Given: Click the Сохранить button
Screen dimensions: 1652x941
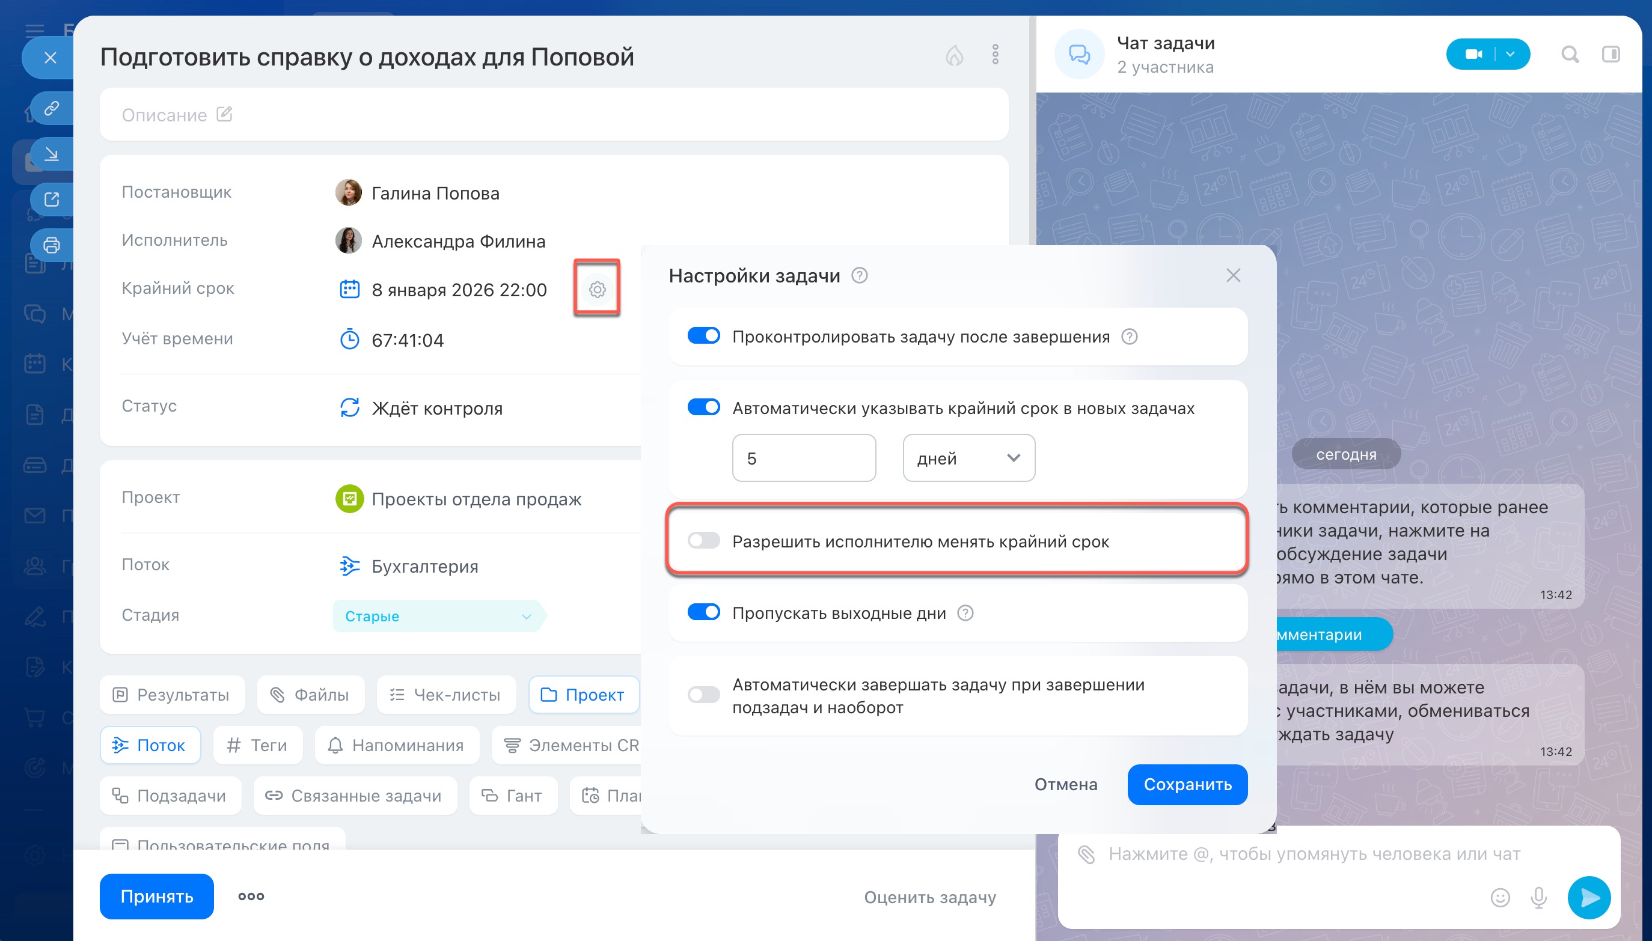Looking at the screenshot, I should pyautogui.click(x=1187, y=784).
